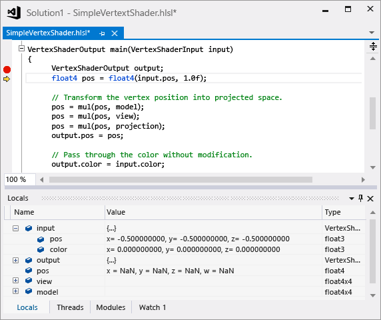This screenshot has width=381, height=320.
Task: Click the line 'output.pos = pos;'
Action: [87, 135]
